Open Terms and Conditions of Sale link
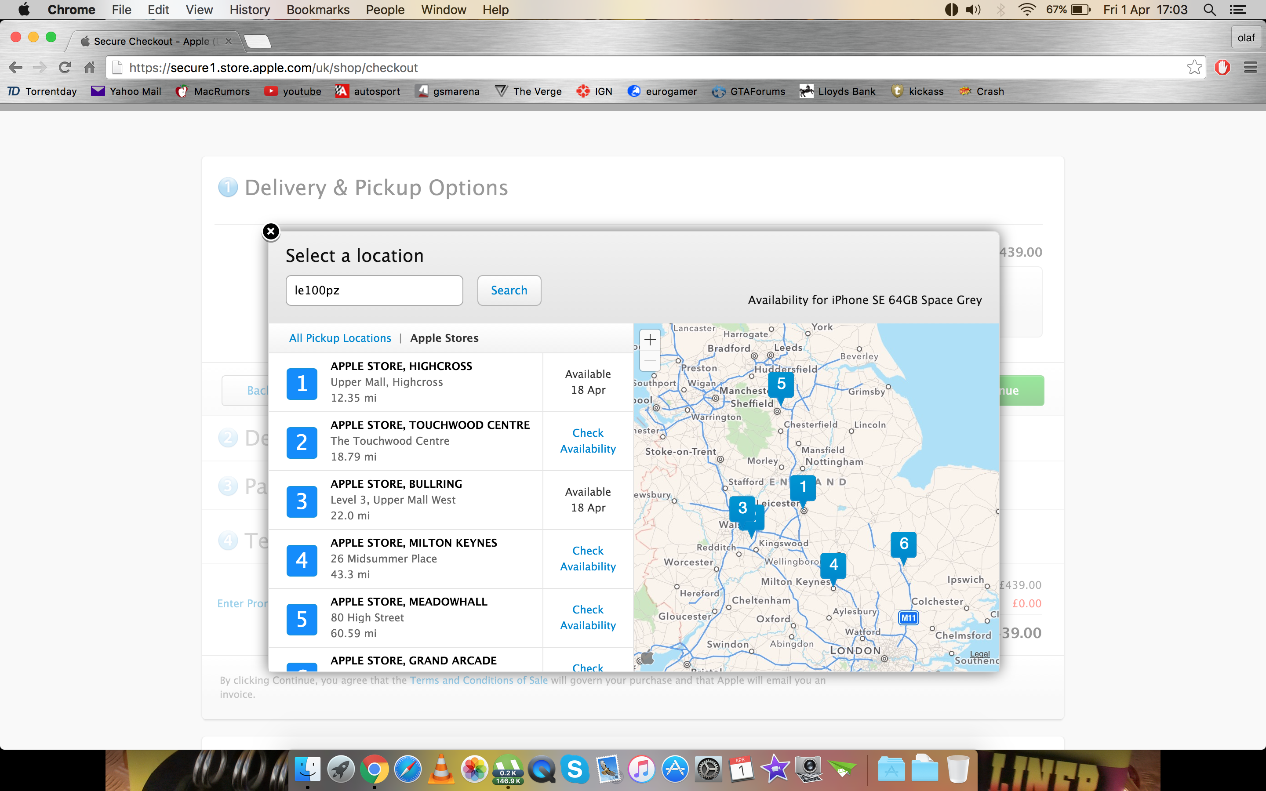Viewport: 1266px width, 791px height. [x=479, y=680]
